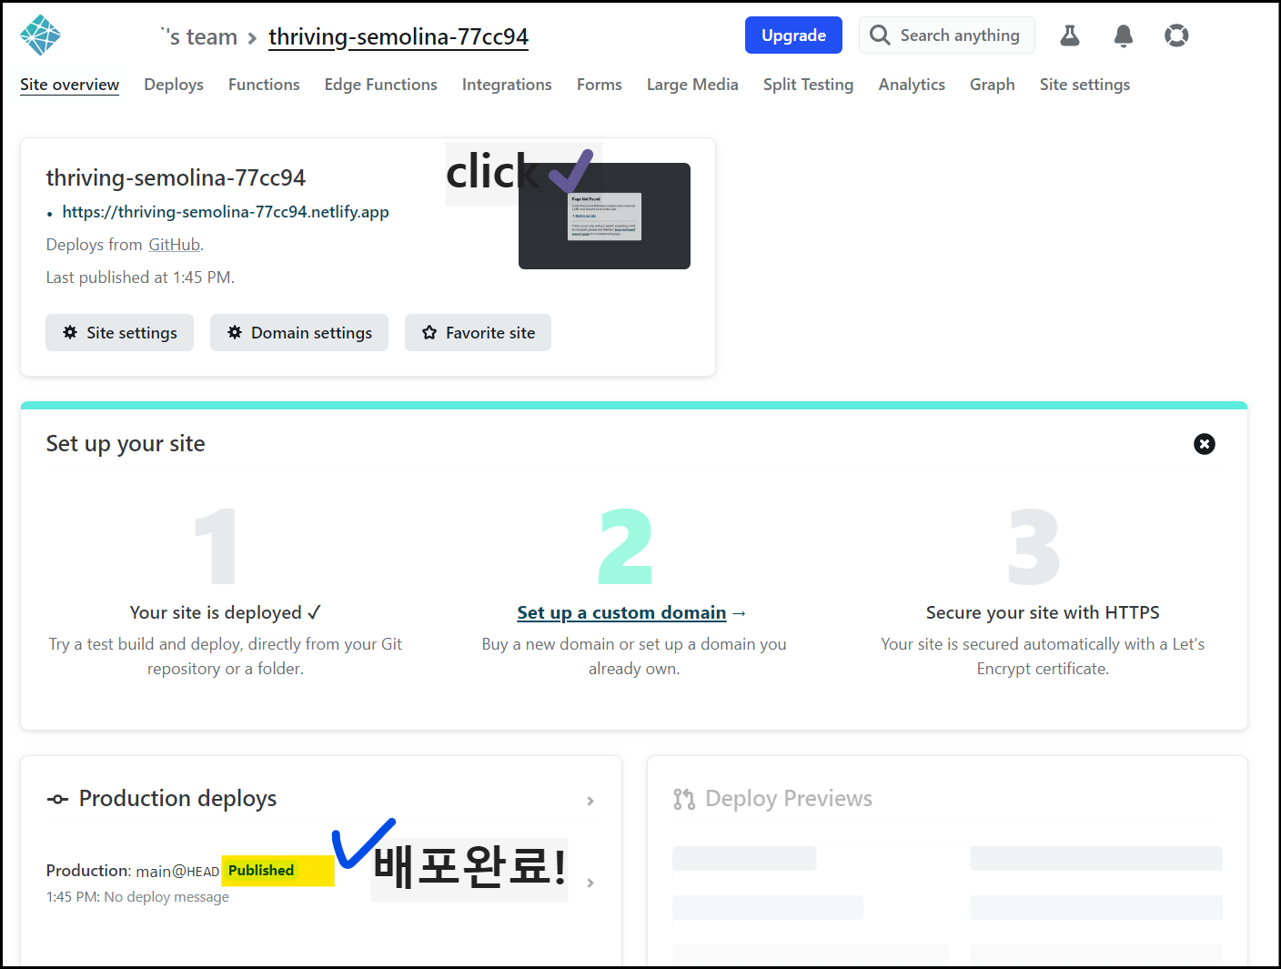Open the main@HEAD deploy row chevron
The width and height of the screenshot is (1281, 969).
[x=590, y=883]
